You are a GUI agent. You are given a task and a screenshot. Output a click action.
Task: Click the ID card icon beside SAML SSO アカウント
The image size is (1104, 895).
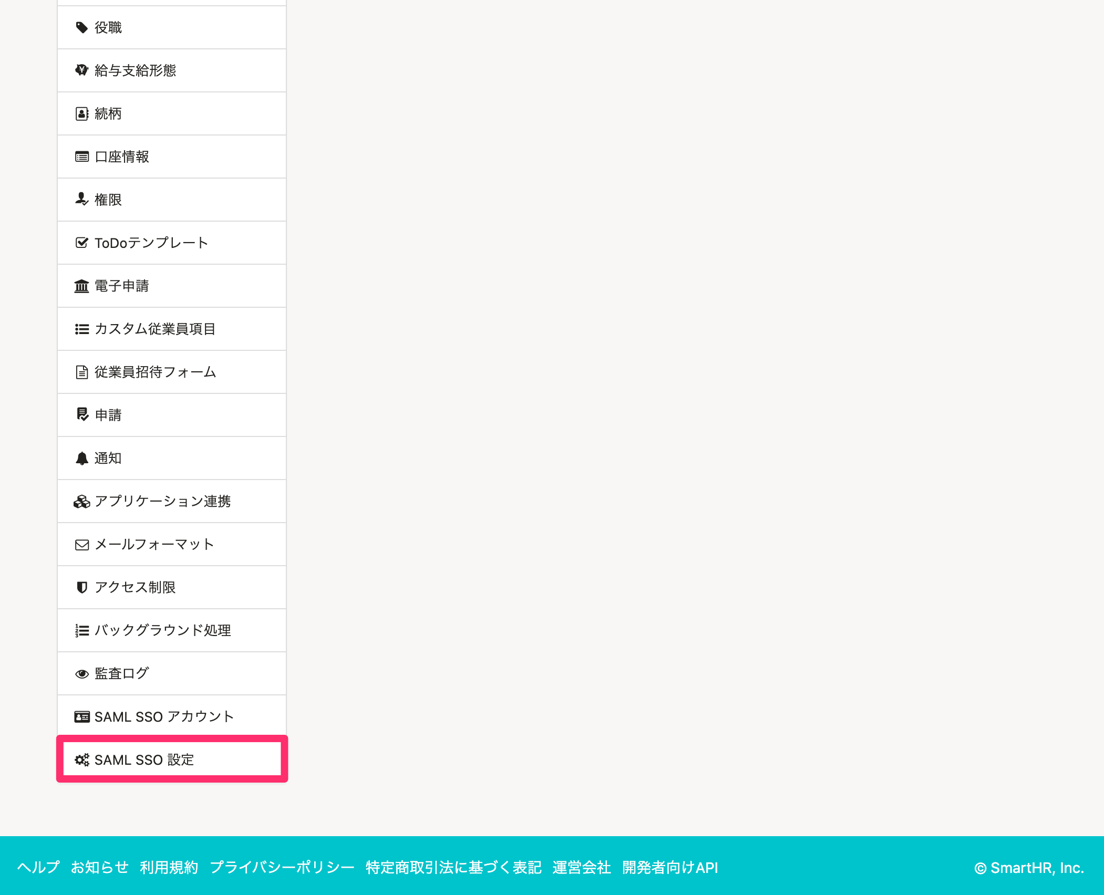click(81, 717)
